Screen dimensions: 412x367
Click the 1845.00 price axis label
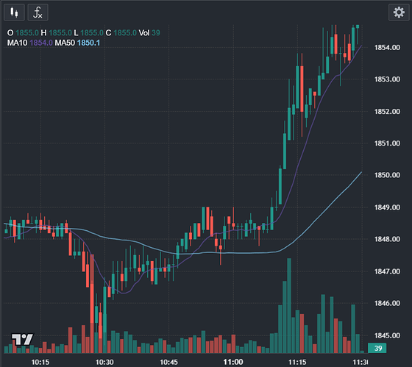[x=387, y=335]
